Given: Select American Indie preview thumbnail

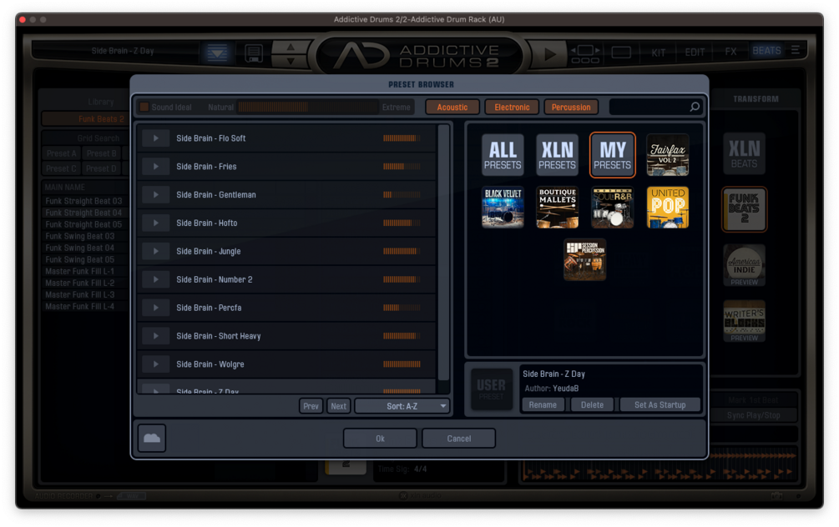Looking at the screenshot, I should (x=744, y=265).
